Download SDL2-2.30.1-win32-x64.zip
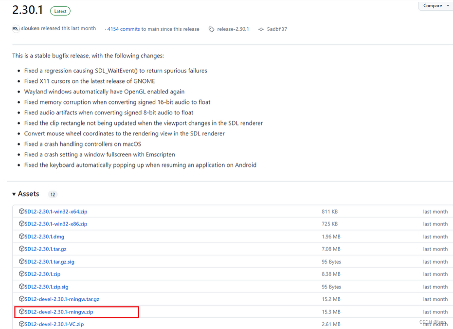This screenshot has width=453, height=329. tap(56, 211)
